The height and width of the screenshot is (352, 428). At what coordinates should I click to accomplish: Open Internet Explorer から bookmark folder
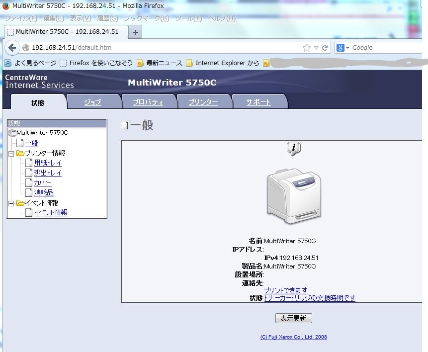[x=223, y=63]
